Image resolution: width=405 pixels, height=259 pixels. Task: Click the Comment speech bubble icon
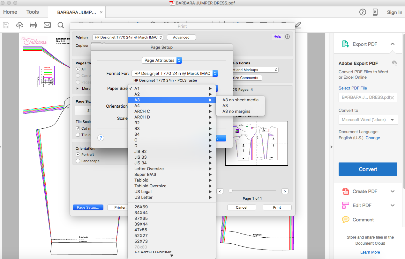(345, 219)
